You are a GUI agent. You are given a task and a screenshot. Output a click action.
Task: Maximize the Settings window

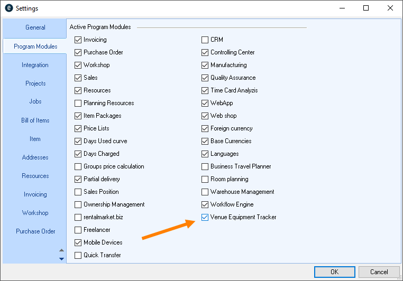(366, 8)
